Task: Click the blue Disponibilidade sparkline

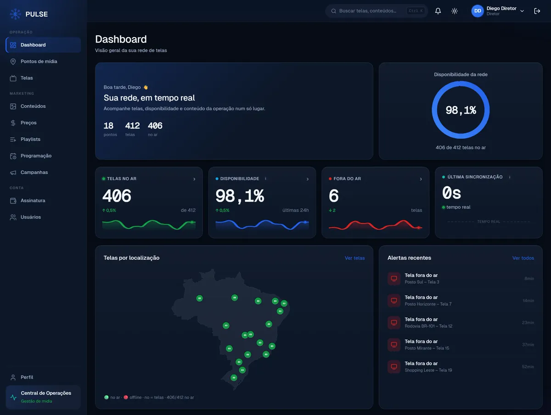Action: click(x=262, y=224)
